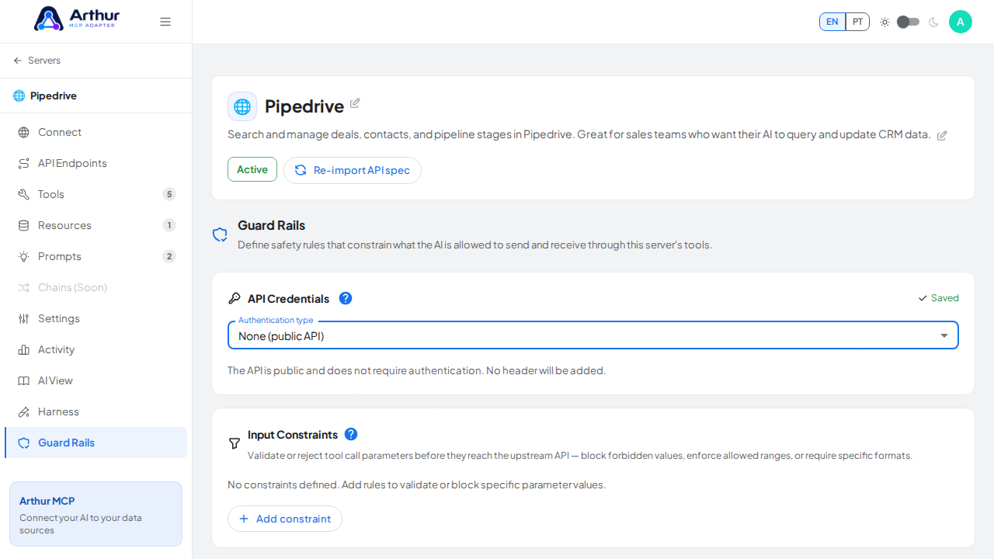Open Prompts section in sidebar
994x559 pixels.
[x=96, y=256]
